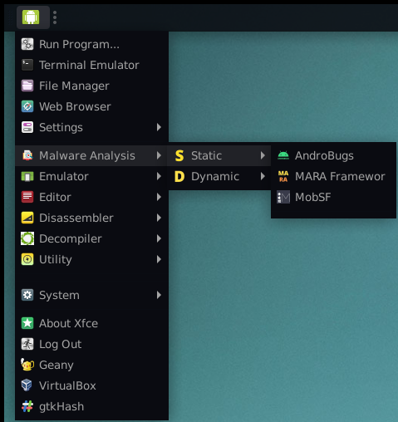Launch MARA Framework via its orange icon
Image resolution: width=398 pixels, height=422 pixels.
tap(283, 176)
